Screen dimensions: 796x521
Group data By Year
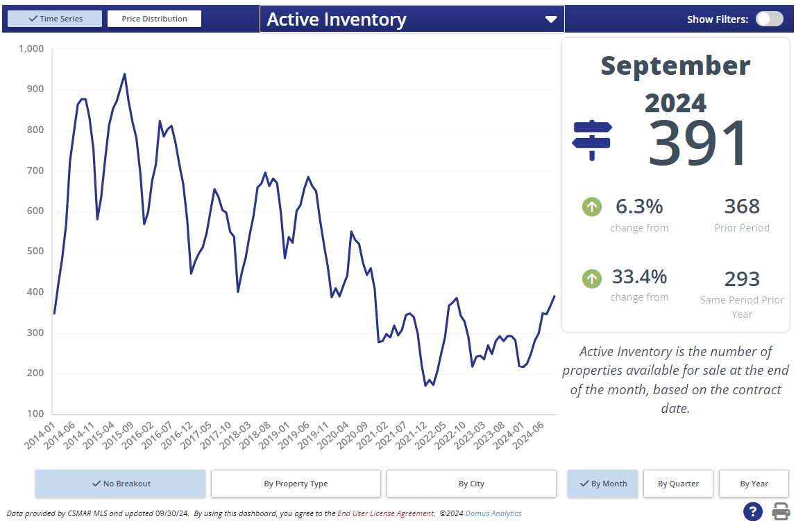click(x=754, y=484)
